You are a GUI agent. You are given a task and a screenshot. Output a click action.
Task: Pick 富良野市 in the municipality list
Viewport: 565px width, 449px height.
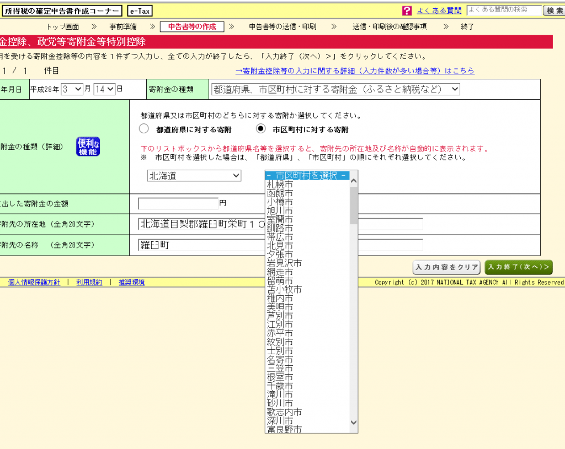click(284, 429)
